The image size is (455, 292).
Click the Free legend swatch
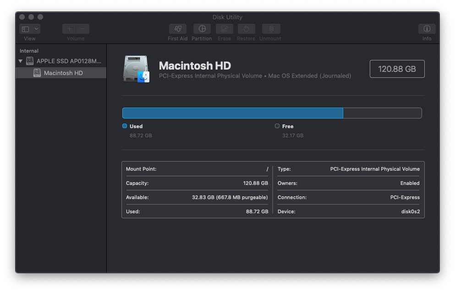[277, 126]
